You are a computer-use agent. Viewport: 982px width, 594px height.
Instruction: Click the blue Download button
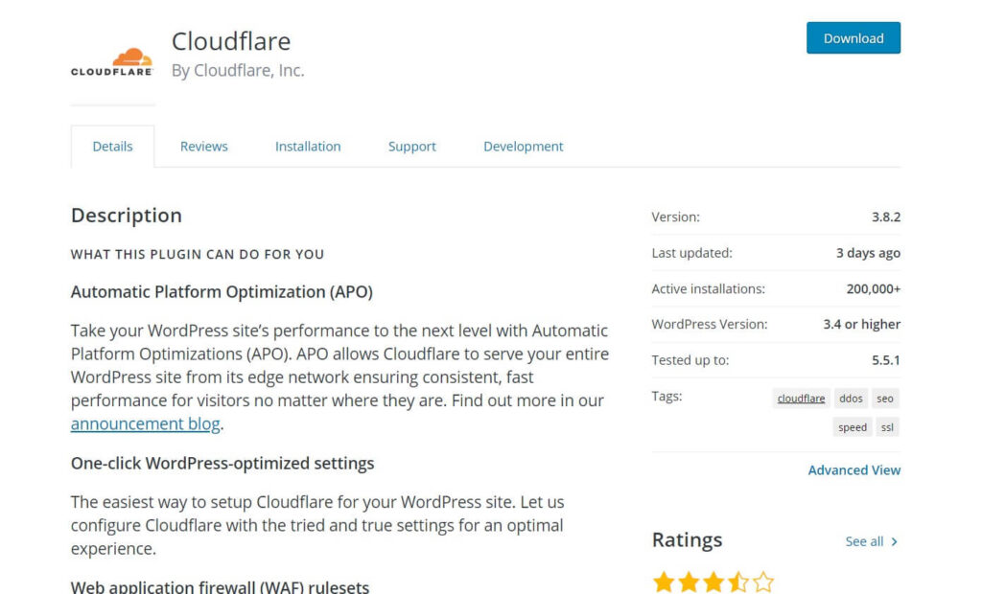(x=853, y=38)
